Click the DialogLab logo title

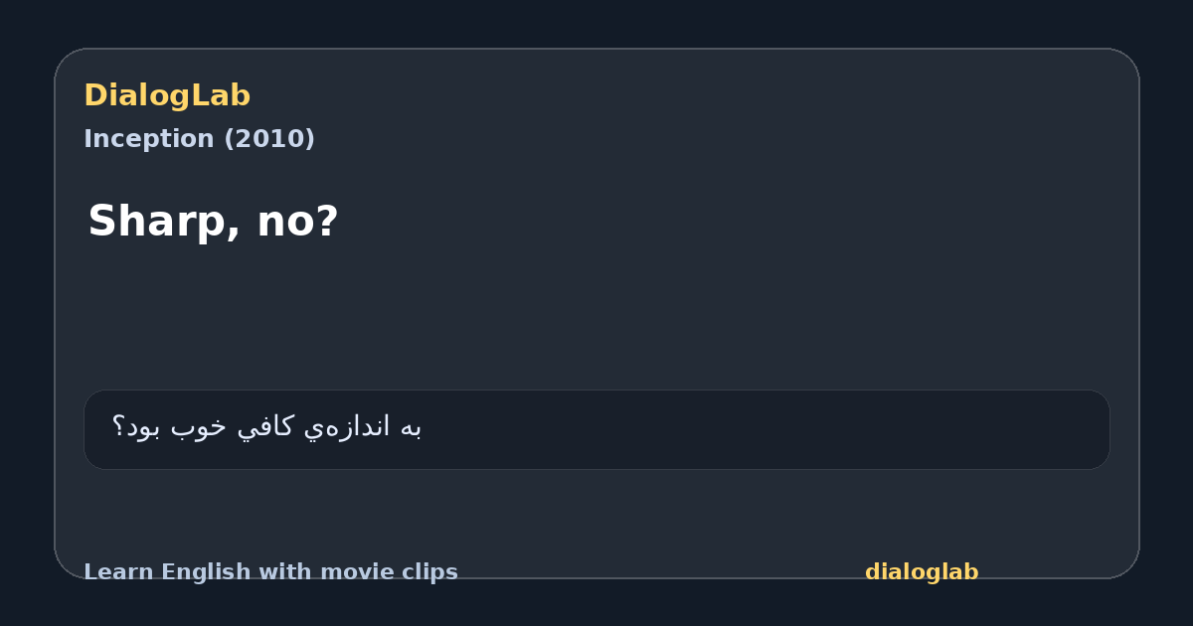click(x=167, y=95)
